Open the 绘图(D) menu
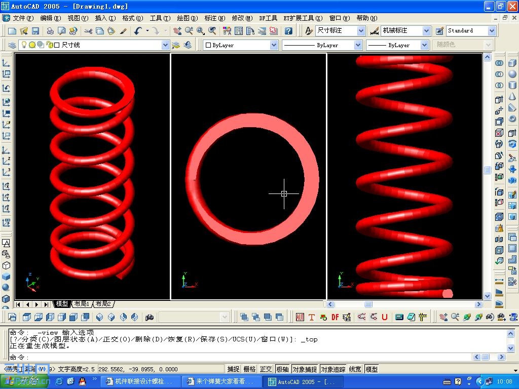 (x=188, y=18)
